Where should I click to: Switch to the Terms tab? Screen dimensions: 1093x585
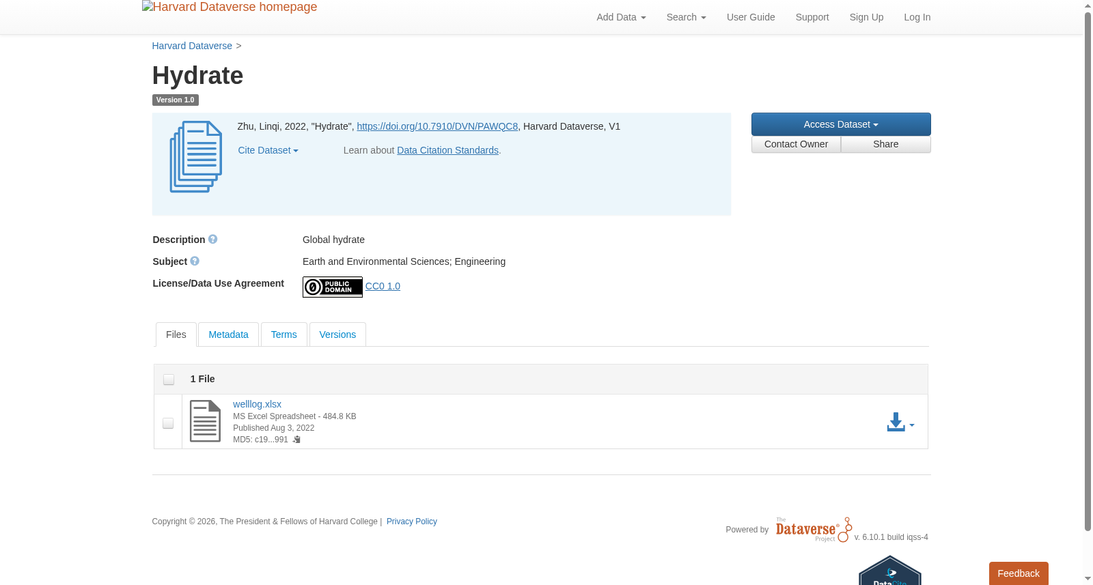pyautogui.click(x=283, y=334)
